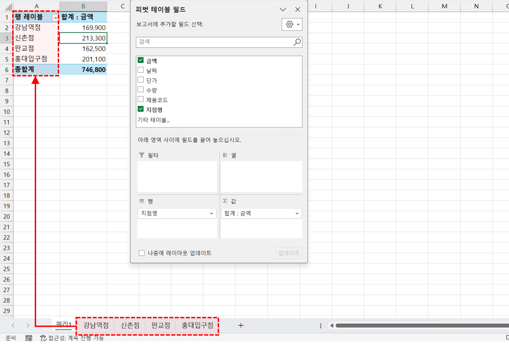Add a new worksheet with the + icon
Image resolution: width=509 pixels, height=345 pixels.
click(x=241, y=325)
